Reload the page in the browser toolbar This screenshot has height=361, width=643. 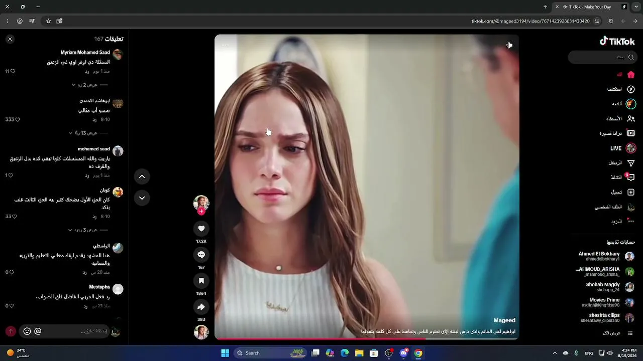611,21
